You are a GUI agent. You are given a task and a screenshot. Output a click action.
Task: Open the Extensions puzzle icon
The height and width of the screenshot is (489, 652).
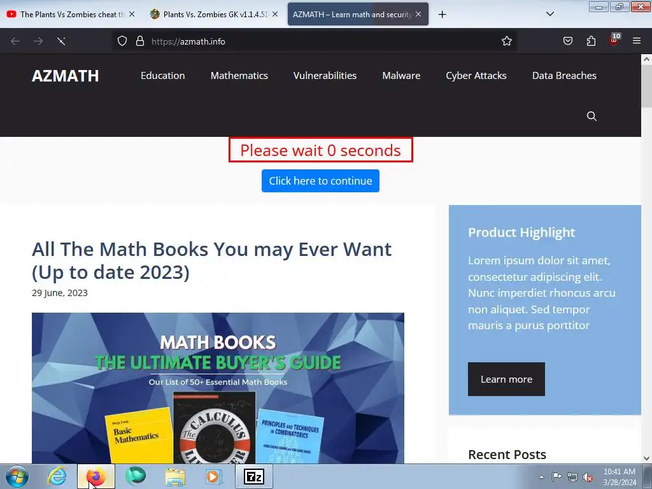[591, 41]
